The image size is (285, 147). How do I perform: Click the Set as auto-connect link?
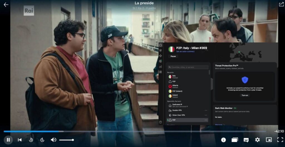(x=185, y=52)
